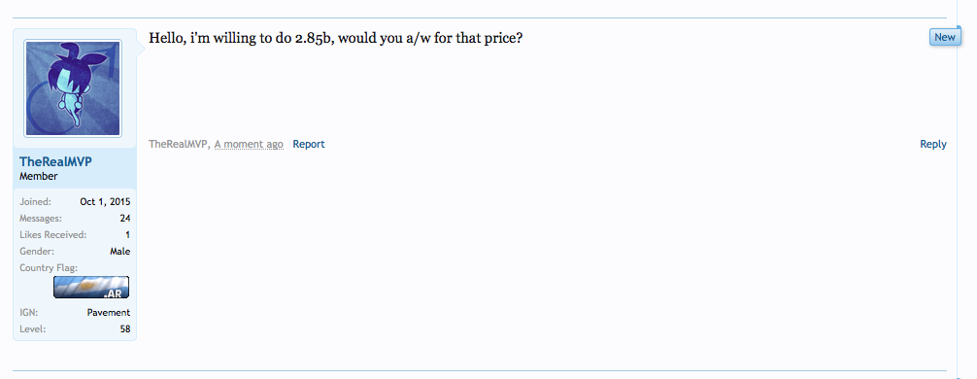Click the Level value 58
The image size is (977, 379).
pos(125,329)
